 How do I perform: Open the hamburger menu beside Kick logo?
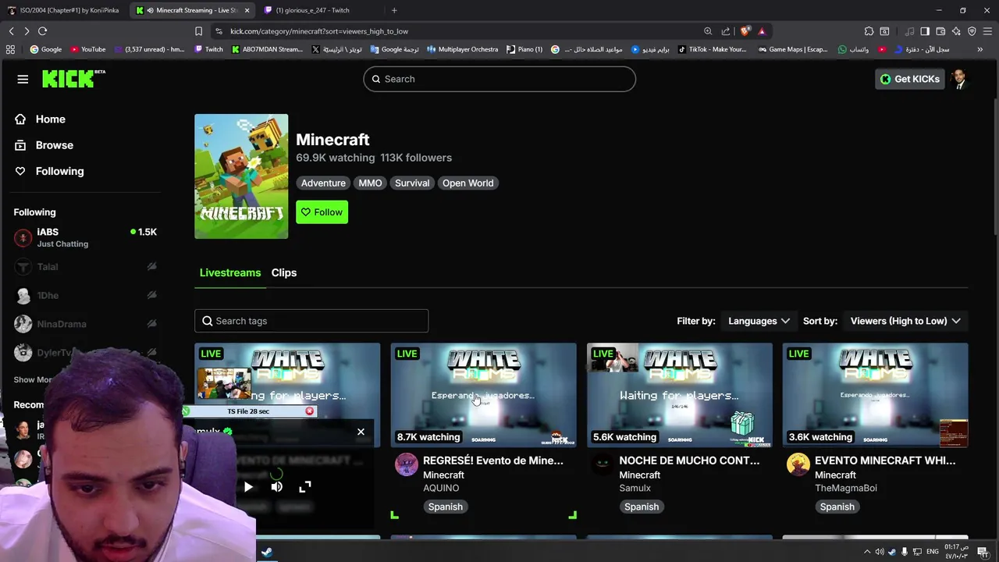[x=23, y=79]
